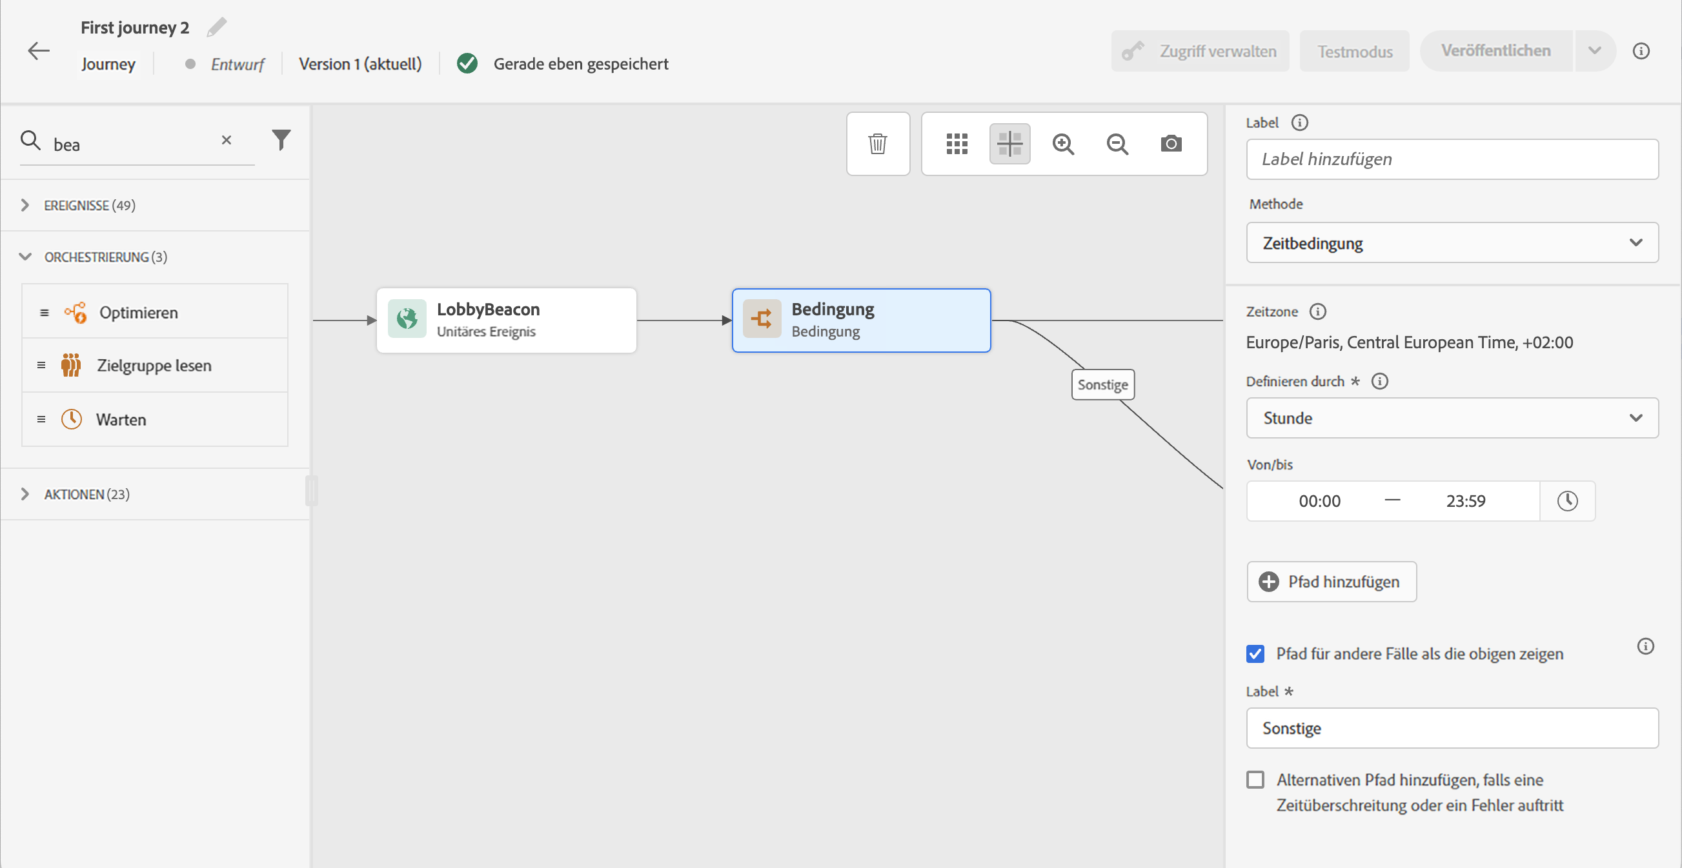The height and width of the screenshot is (868, 1682).
Task: Clear the search field with X
Action: (226, 140)
